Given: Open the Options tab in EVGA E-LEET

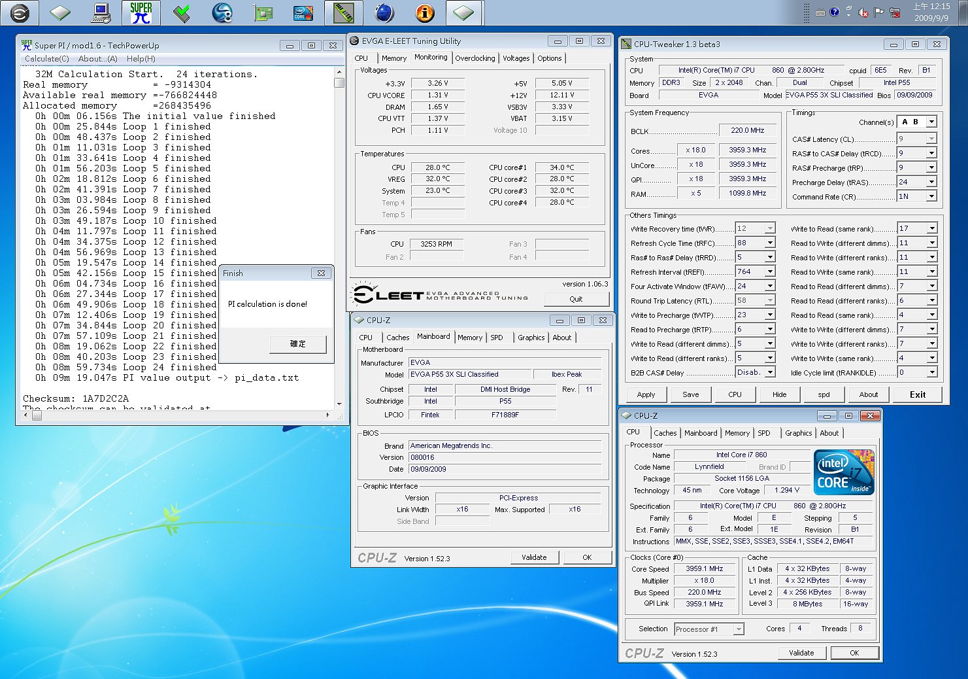Looking at the screenshot, I should 550,58.
